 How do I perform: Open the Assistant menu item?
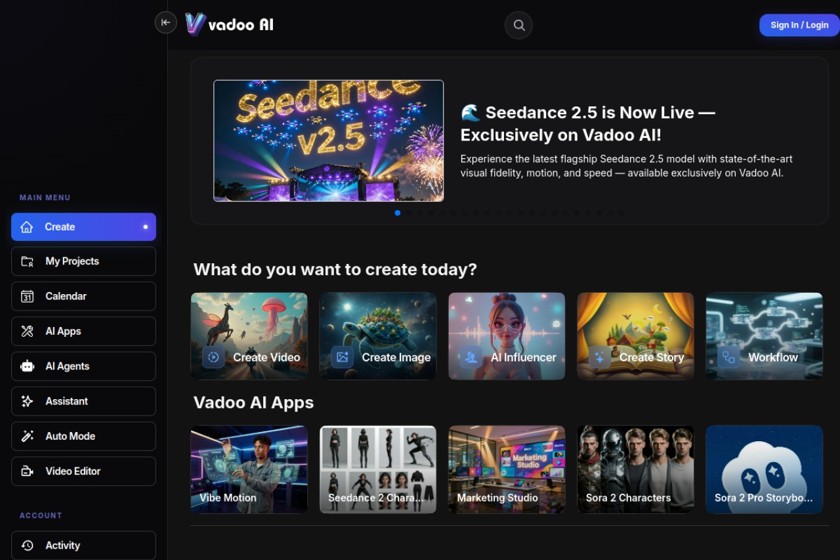tap(83, 401)
